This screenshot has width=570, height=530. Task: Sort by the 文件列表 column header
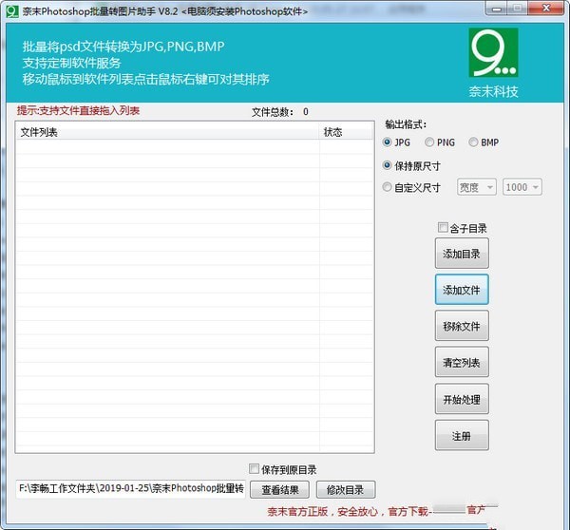[x=167, y=132]
